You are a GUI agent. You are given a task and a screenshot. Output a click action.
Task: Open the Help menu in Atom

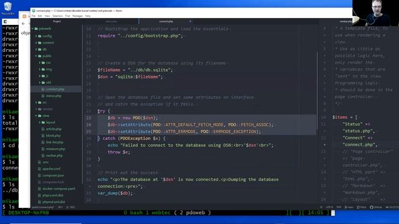[88, 16]
